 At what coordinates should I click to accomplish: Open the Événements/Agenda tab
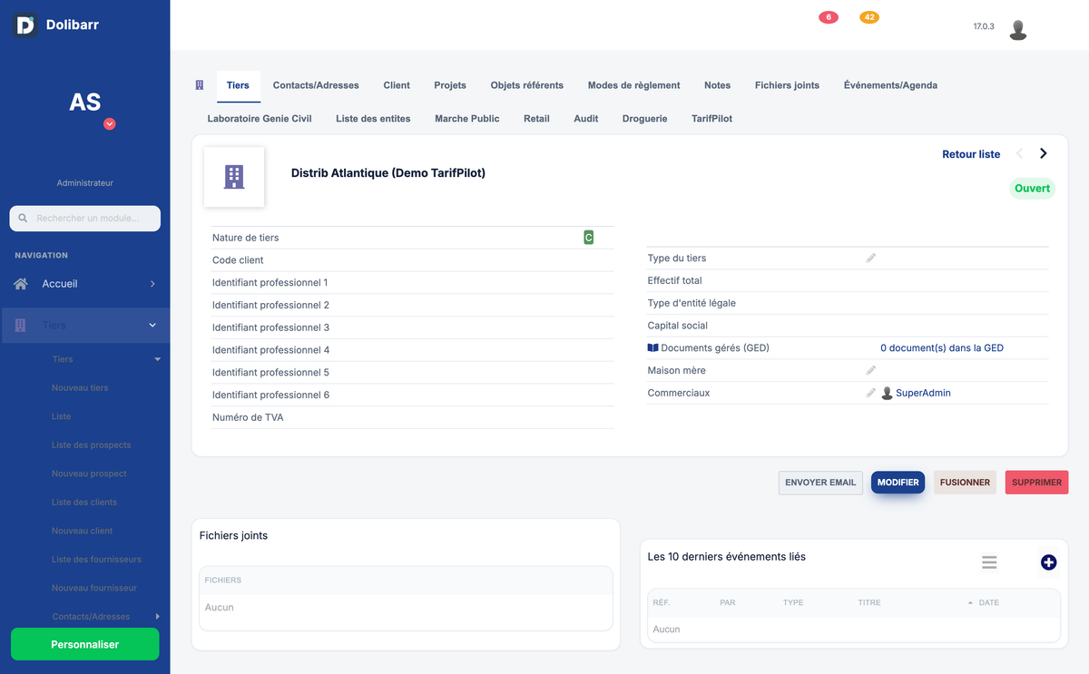[x=890, y=85]
